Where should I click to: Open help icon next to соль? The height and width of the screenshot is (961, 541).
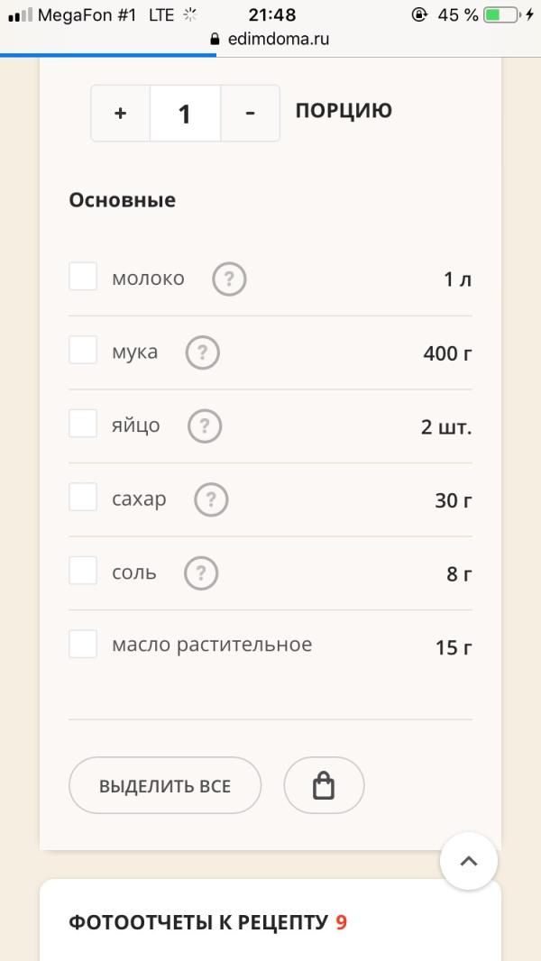click(x=201, y=573)
